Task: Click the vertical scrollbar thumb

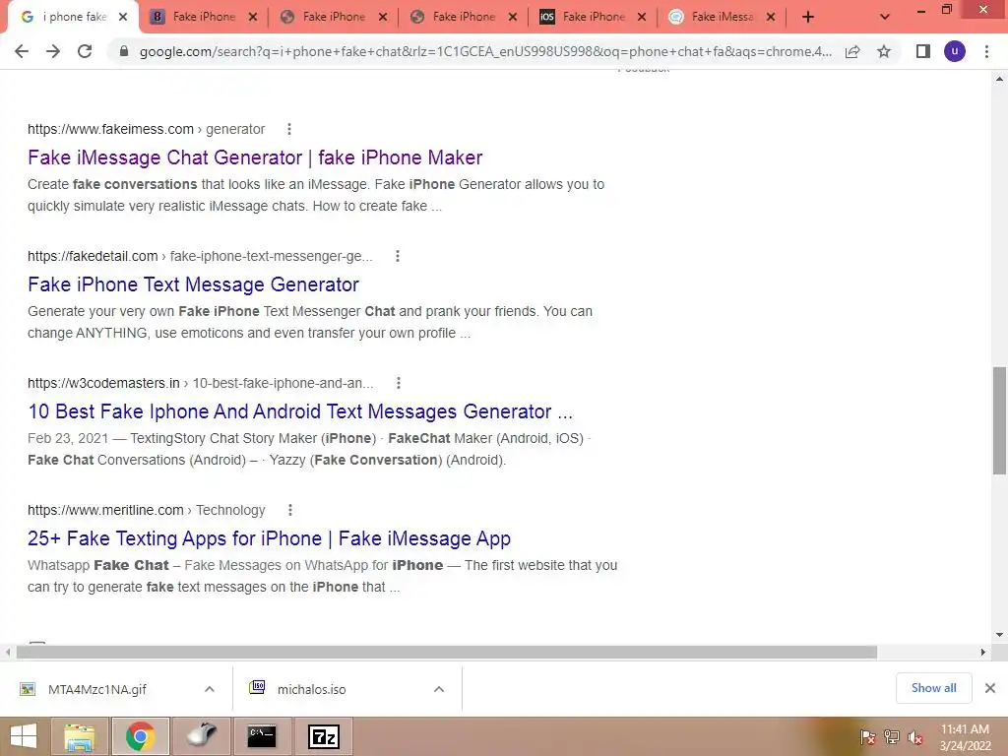Action: 999,421
